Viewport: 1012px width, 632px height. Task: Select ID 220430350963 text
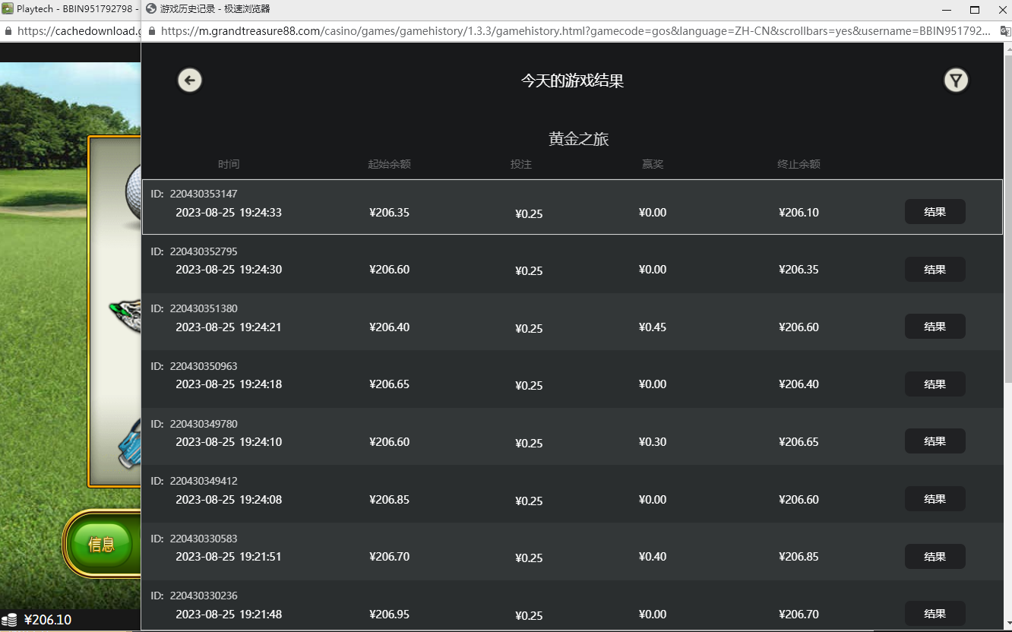204,366
